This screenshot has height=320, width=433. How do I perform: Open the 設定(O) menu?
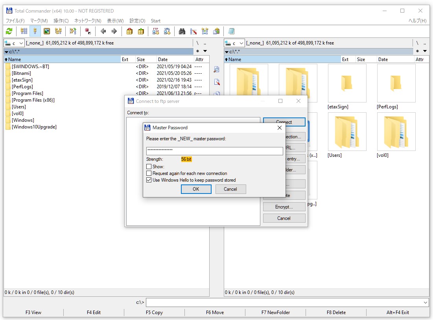coord(137,21)
